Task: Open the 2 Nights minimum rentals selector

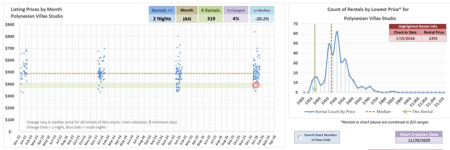Action: point(162,19)
